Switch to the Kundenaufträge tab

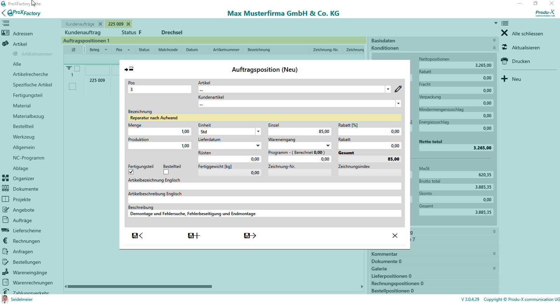[x=80, y=24]
